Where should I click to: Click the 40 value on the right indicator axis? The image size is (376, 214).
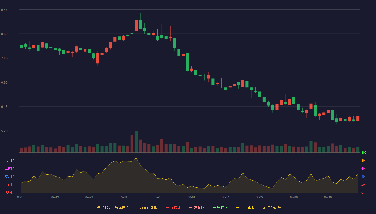click(363, 177)
